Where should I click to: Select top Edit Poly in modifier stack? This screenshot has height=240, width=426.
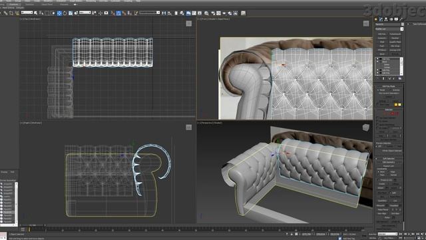[386, 59]
